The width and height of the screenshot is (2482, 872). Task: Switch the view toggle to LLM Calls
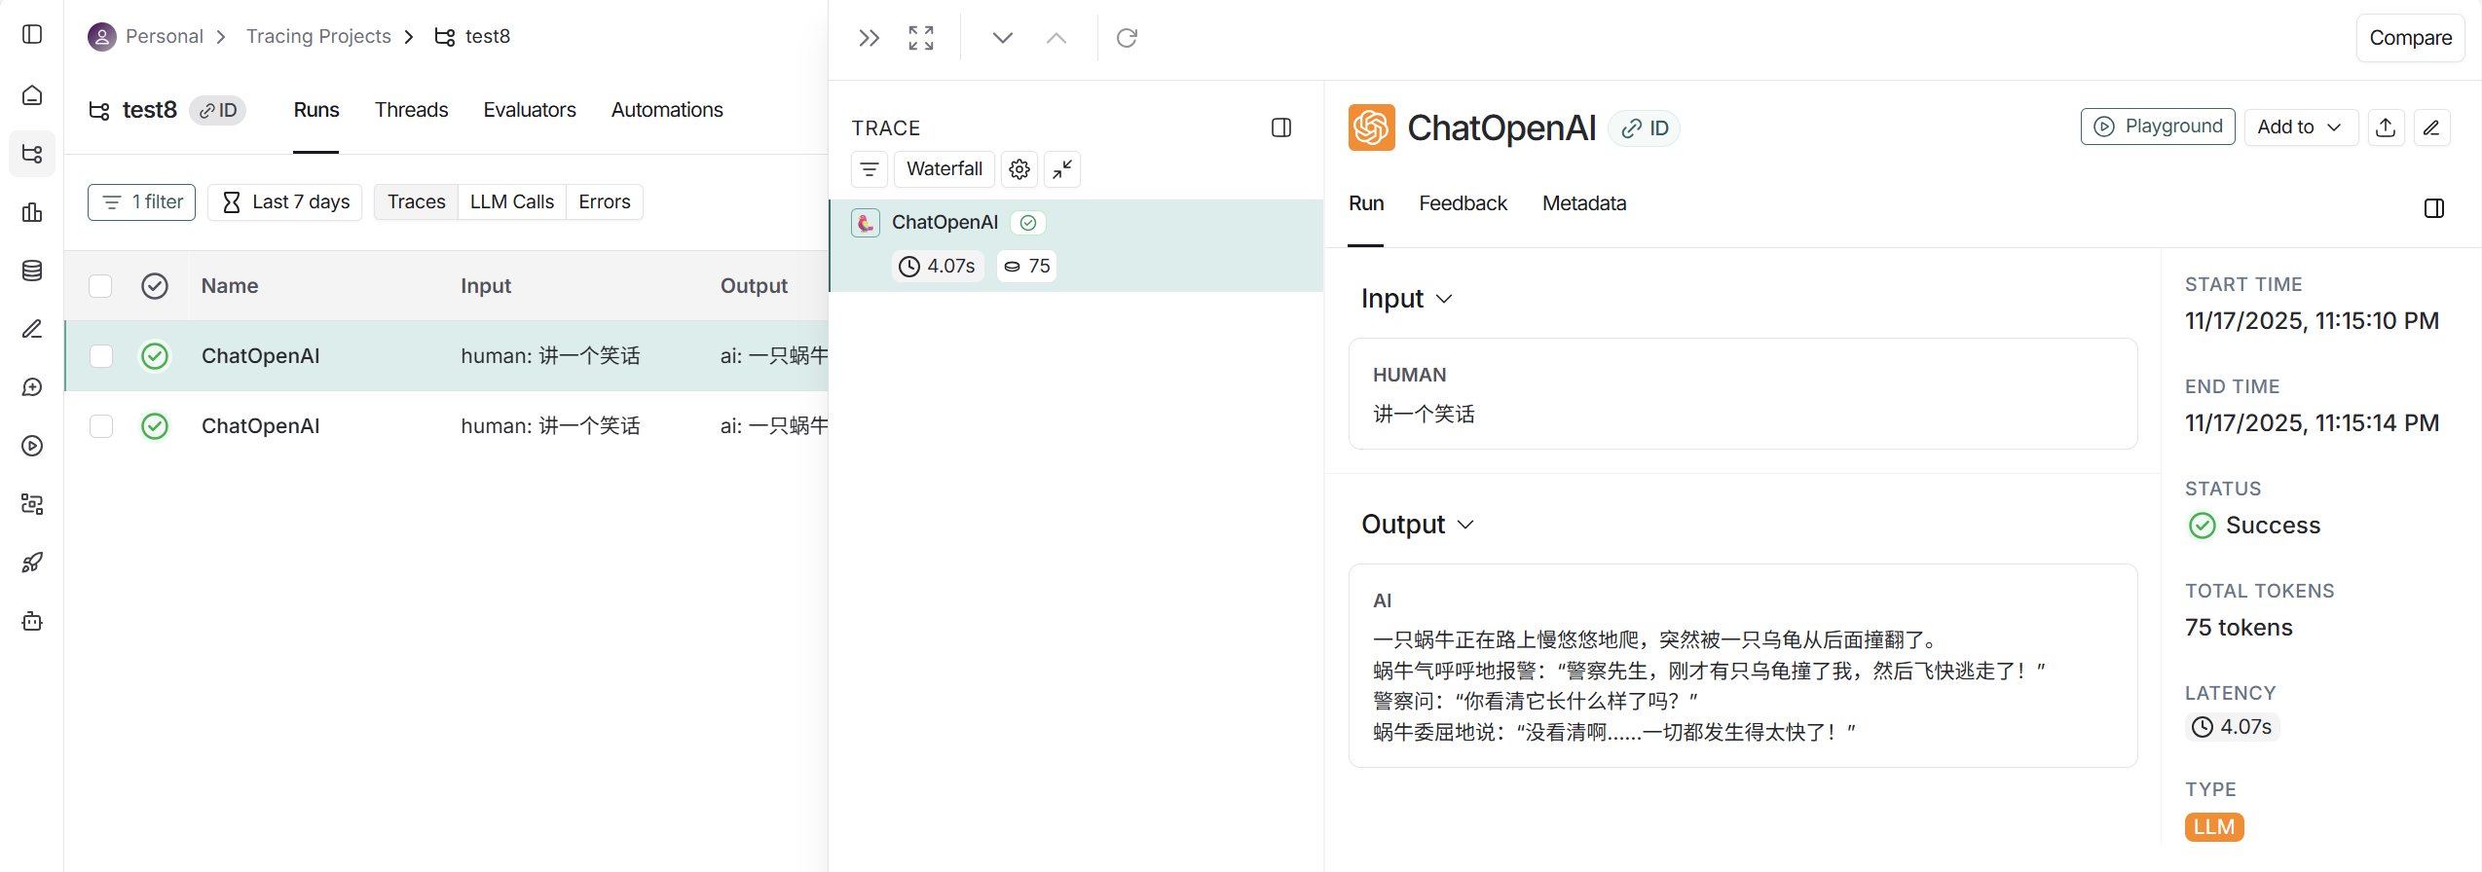click(512, 202)
